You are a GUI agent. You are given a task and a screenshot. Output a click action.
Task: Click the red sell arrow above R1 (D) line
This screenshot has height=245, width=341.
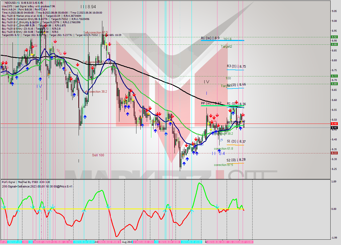(x=236, y=102)
